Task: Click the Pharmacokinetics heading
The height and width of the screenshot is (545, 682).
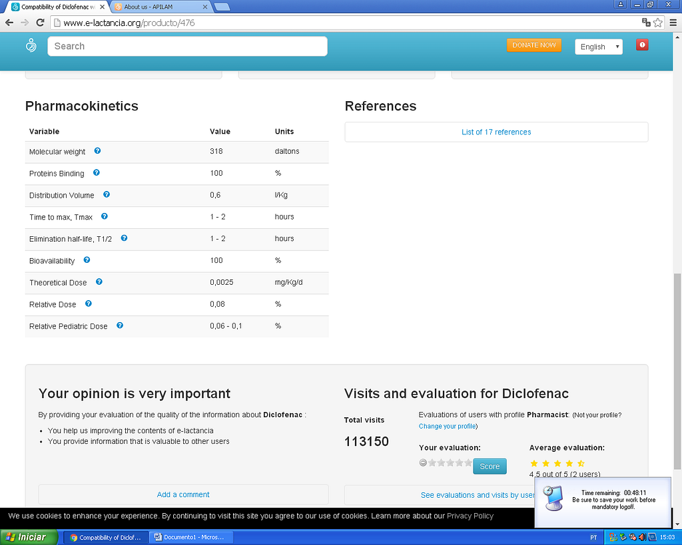Action: [82, 106]
